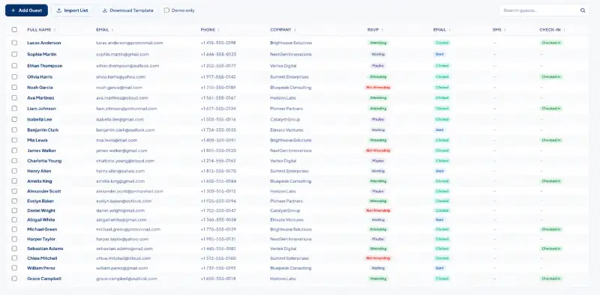The height and width of the screenshot is (295, 600).
Task: Select checkbox for William Perez
Action: tap(14, 268)
